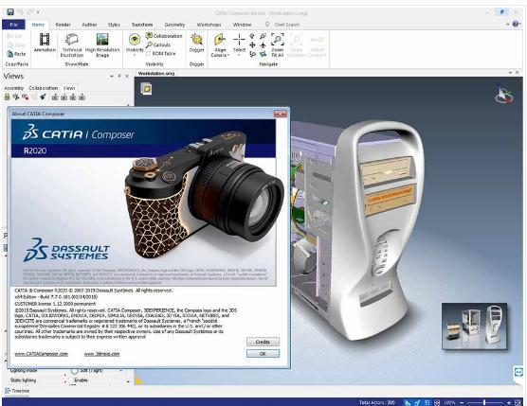Open the Geometry ribbon tab
The width and height of the screenshot is (527, 406).
[x=174, y=25]
